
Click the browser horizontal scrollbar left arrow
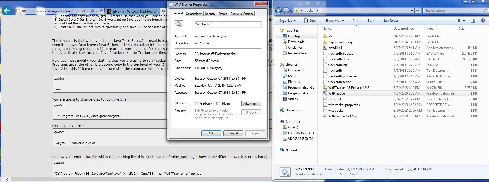7,179
